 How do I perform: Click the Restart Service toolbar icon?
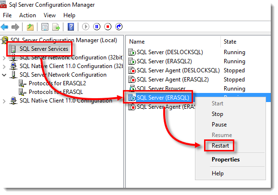[119, 27]
